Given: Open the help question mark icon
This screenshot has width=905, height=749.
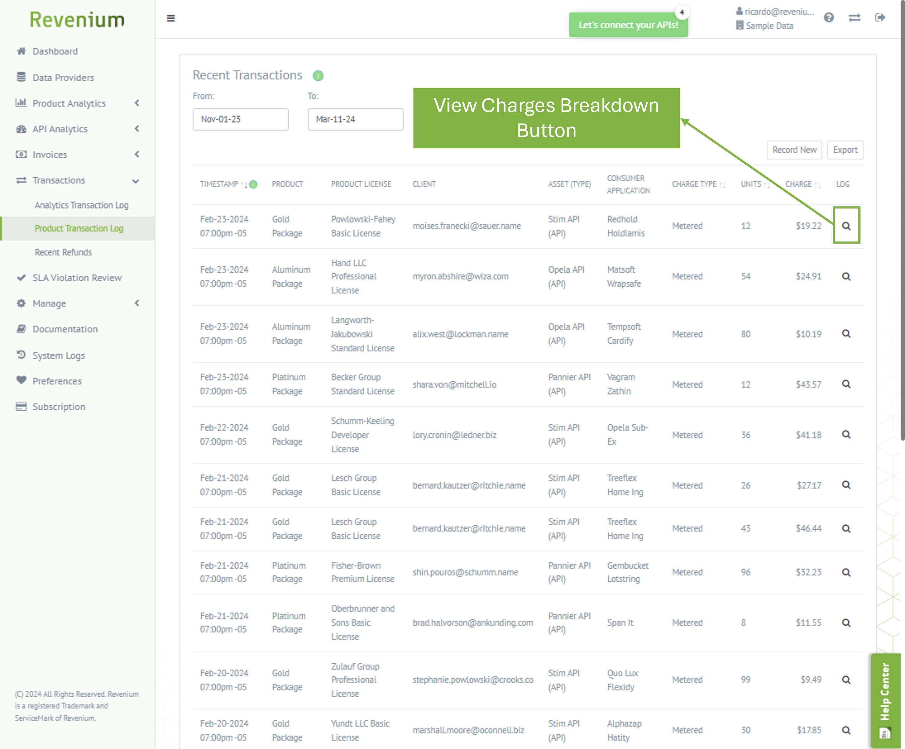Looking at the screenshot, I should point(828,18).
